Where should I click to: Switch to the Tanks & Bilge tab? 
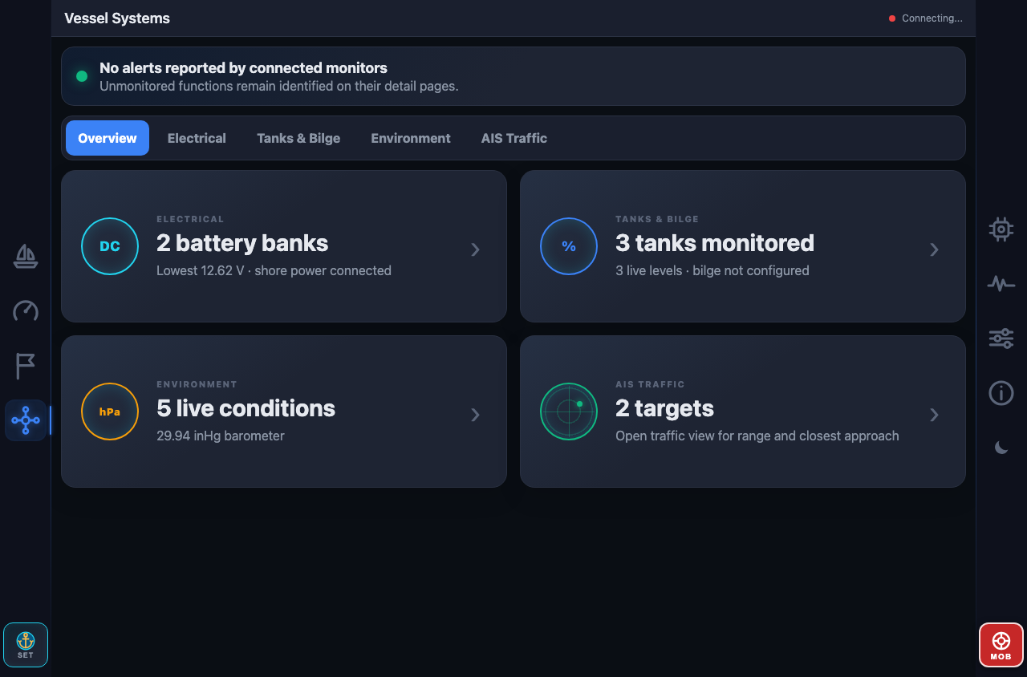pos(298,138)
